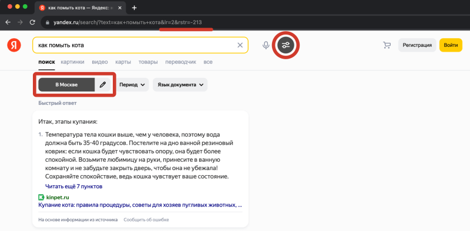This screenshot has height=231, width=470.
Task: Go forward with browser forward arrow
Action: pos(20,22)
